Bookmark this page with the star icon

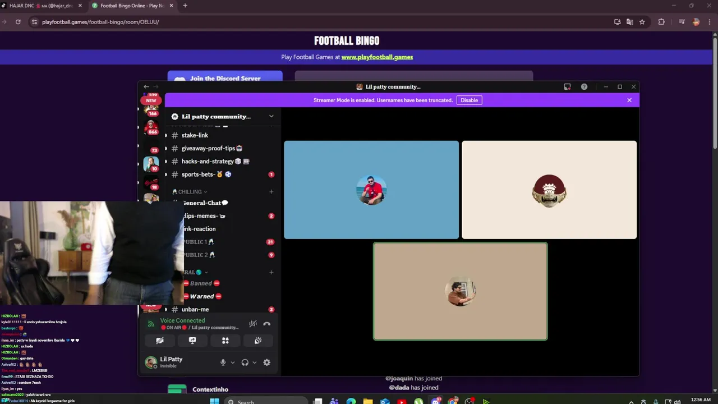click(642, 22)
